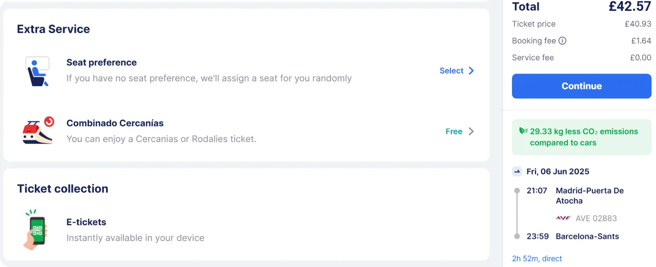656x267 pixels.
Task: Open the Free Combinado Cercanías option
Action: coord(454,131)
